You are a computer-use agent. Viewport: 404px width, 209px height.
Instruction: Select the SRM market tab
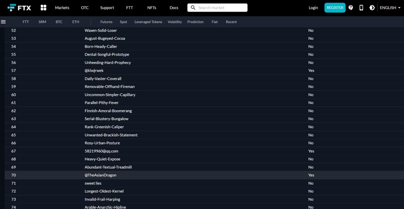[42, 22]
